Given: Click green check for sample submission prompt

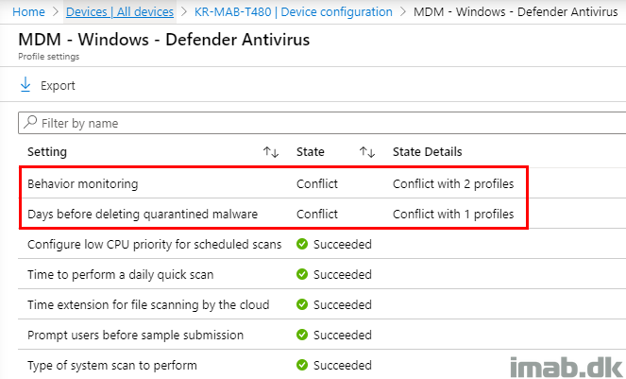Looking at the screenshot, I should (x=302, y=335).
